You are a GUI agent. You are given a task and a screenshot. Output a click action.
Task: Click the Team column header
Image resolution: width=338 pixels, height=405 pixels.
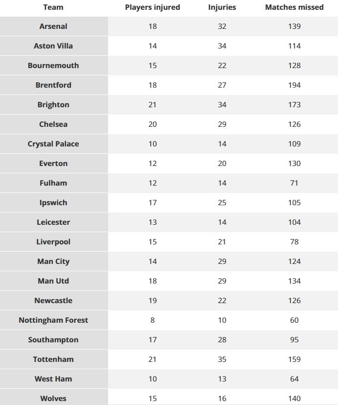53,7
